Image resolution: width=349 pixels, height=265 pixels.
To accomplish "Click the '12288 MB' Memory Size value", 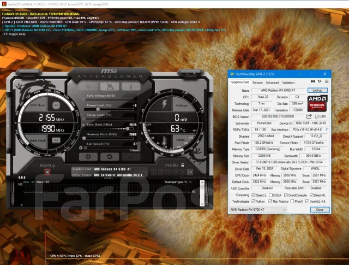I will (264, 156).
